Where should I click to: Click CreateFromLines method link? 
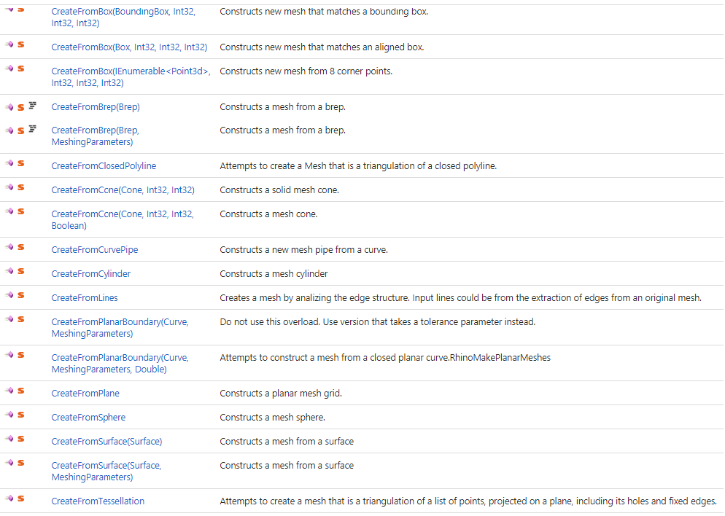coord(85,298)
